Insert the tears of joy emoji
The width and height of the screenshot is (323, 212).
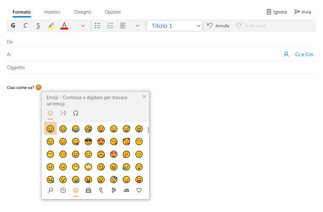coord(76,129)
